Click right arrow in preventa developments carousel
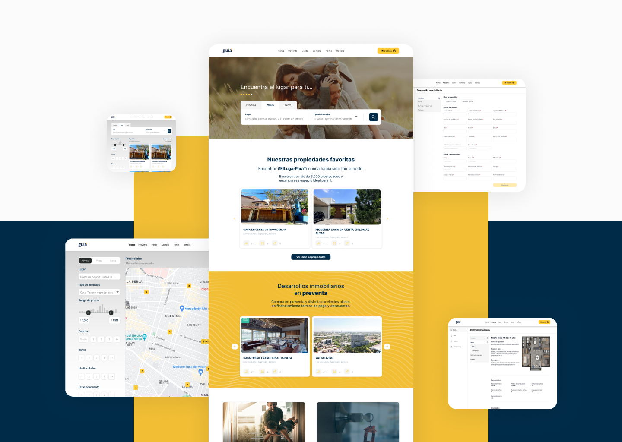 387,347
